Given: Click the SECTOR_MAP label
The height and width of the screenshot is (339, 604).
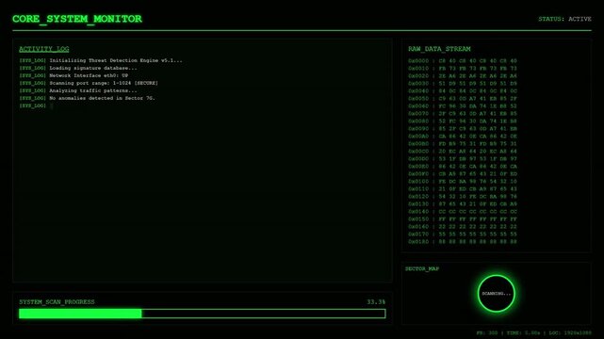Looking at the screenshot, I should point(422,268).
